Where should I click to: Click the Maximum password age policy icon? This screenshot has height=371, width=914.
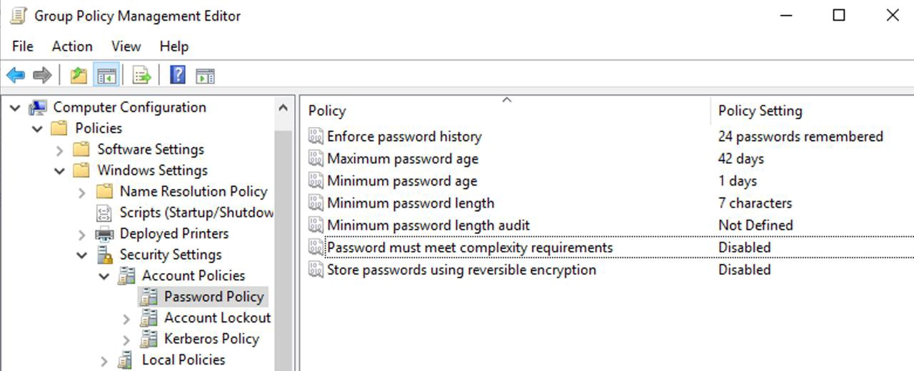(x=316, y=158)
